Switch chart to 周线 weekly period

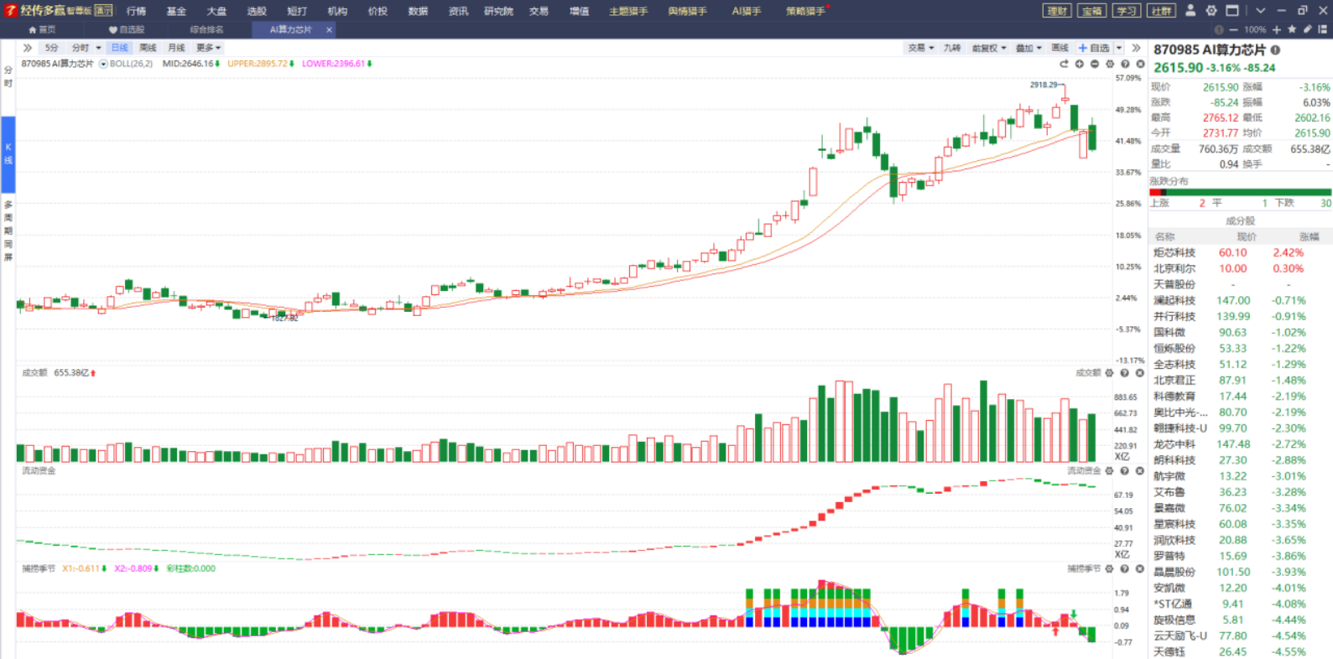[148, 48]
